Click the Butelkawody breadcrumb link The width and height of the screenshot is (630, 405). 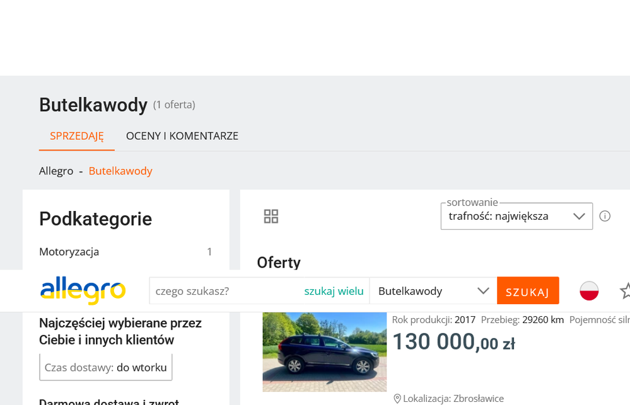tap(120, 171)
